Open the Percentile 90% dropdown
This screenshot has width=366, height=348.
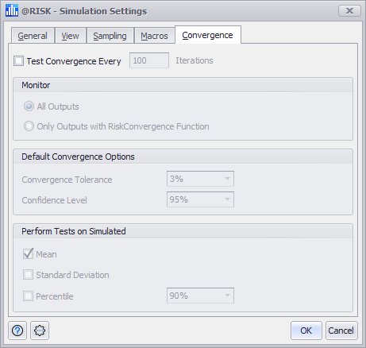(200, 296)
